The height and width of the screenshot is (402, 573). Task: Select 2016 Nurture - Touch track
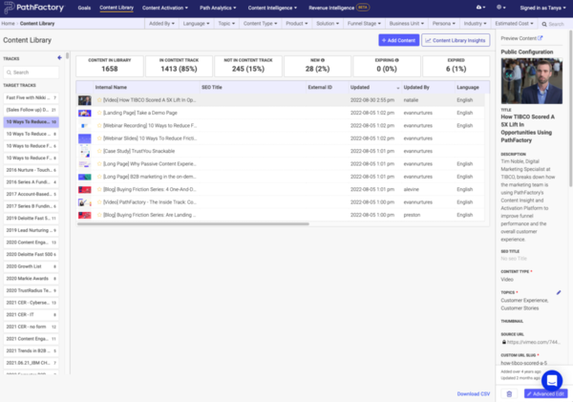32,170
